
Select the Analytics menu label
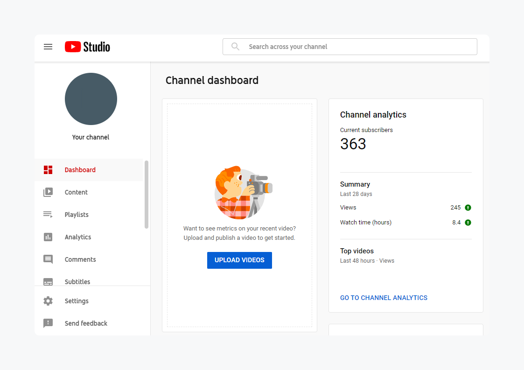(78, 237)
